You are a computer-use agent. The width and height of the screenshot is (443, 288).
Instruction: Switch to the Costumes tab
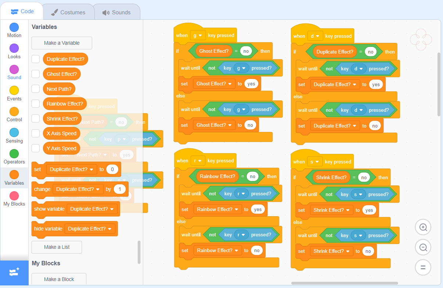[x=68, y=11]
